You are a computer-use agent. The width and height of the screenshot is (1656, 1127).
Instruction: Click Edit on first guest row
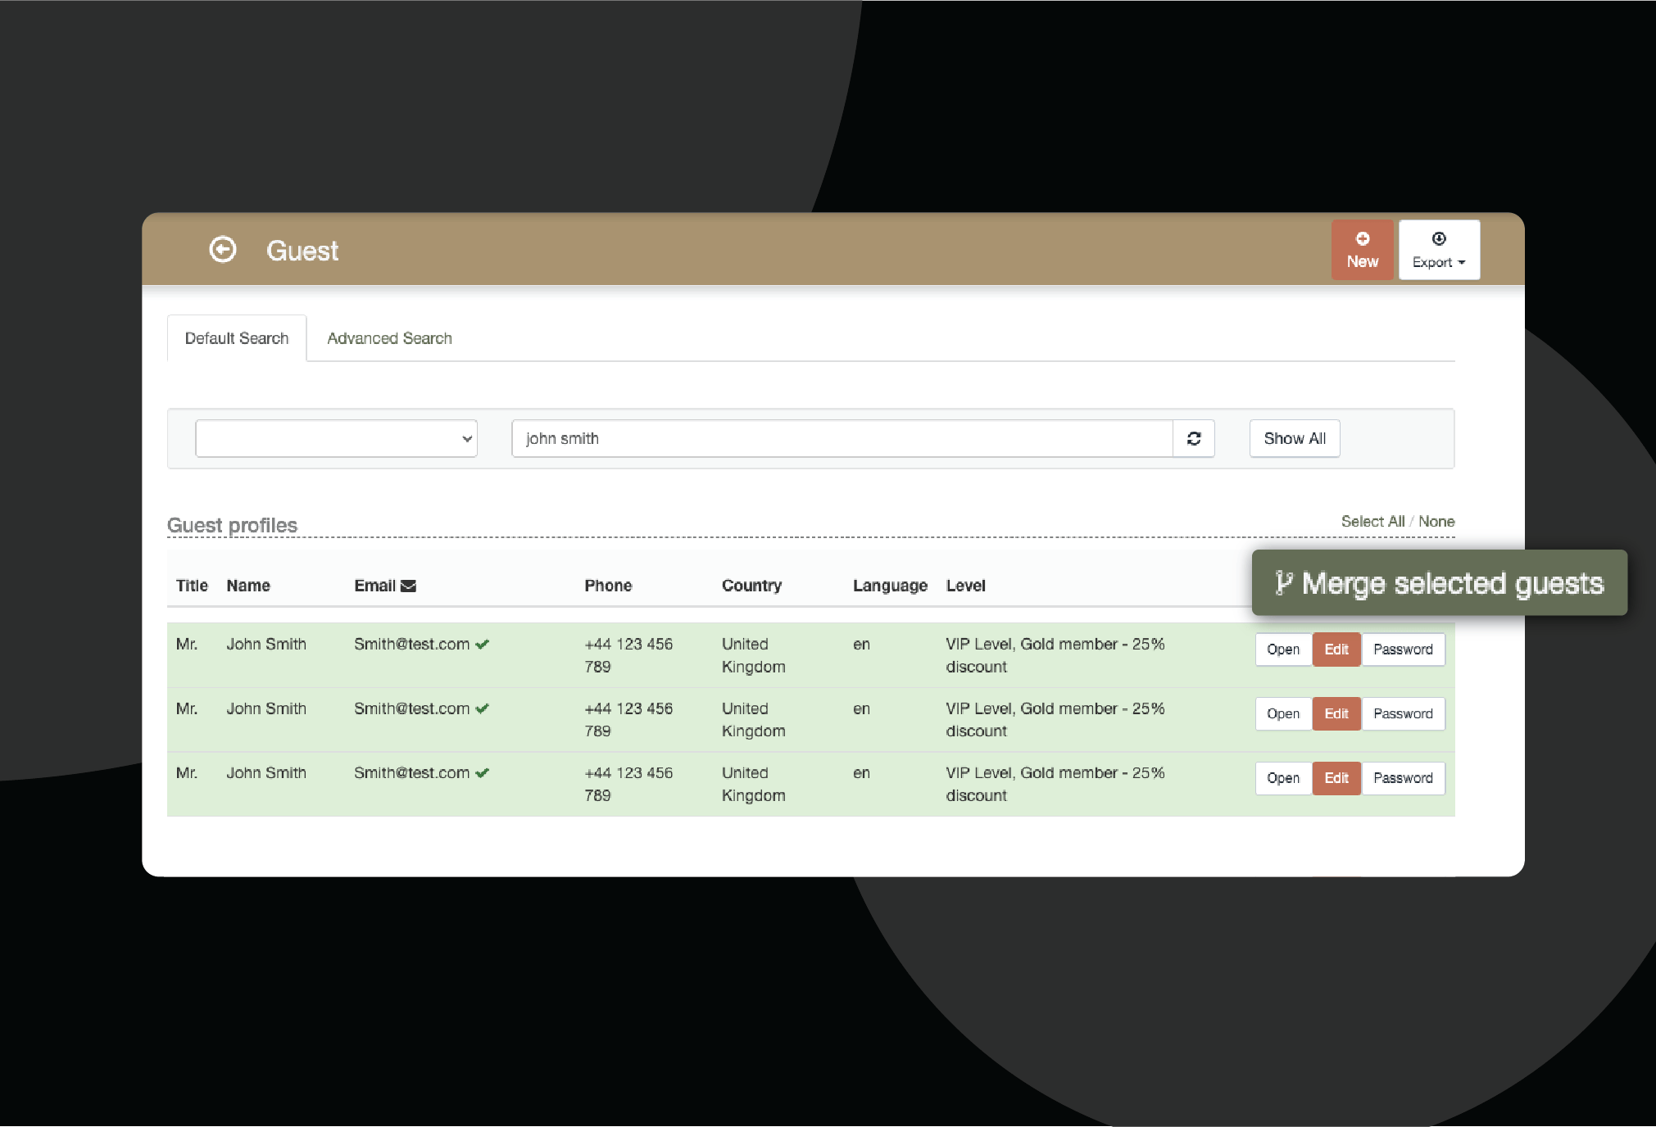pos(1336,649)
